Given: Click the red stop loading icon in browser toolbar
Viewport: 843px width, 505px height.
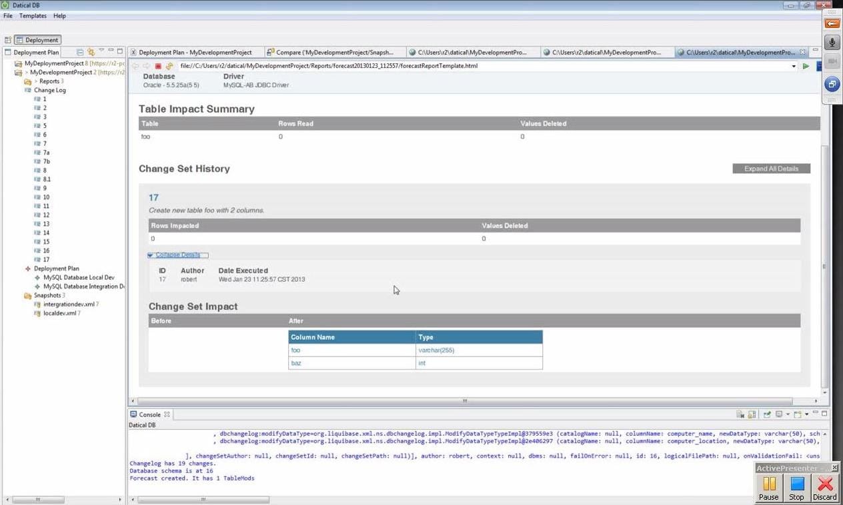Looking at the screenshot, I should [x=158, y=66].
